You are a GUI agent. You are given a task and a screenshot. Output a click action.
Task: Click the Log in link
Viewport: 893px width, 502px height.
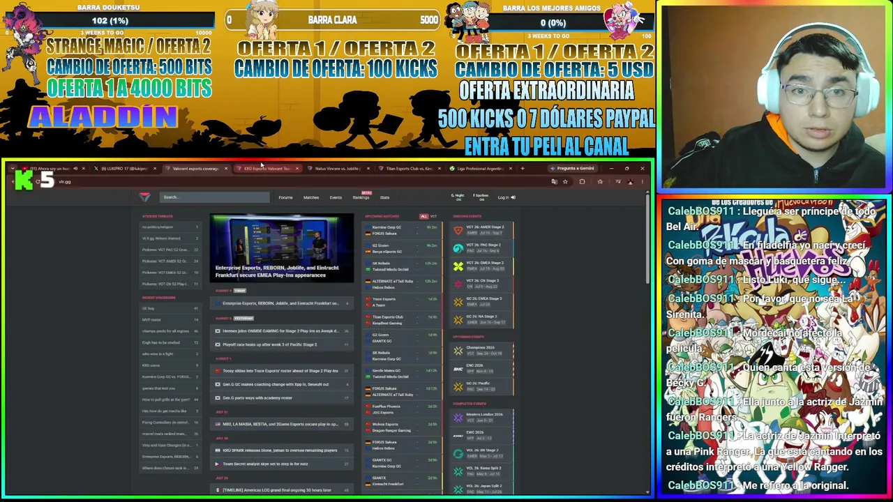(506, 197)
